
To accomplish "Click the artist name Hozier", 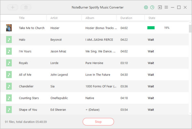I will pos(55,28).
